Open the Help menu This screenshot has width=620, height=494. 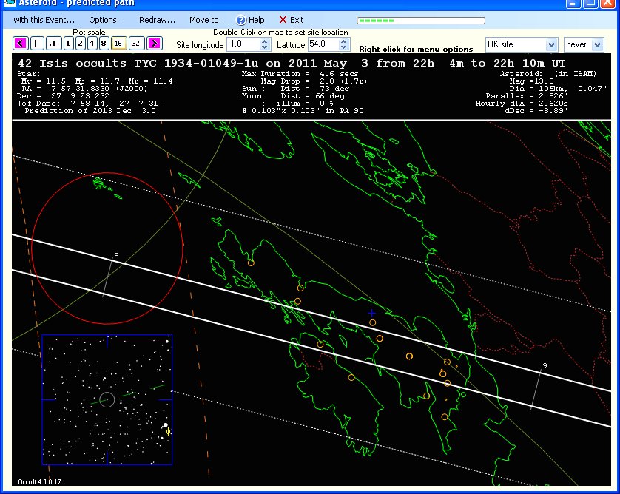point(250,20)
